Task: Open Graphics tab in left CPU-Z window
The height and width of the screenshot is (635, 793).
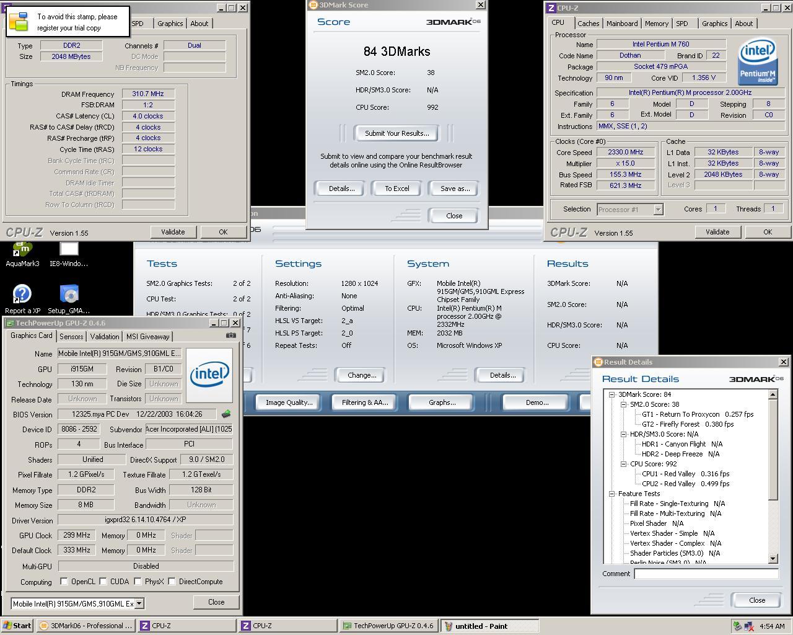Action: click(x=170, y=24)
